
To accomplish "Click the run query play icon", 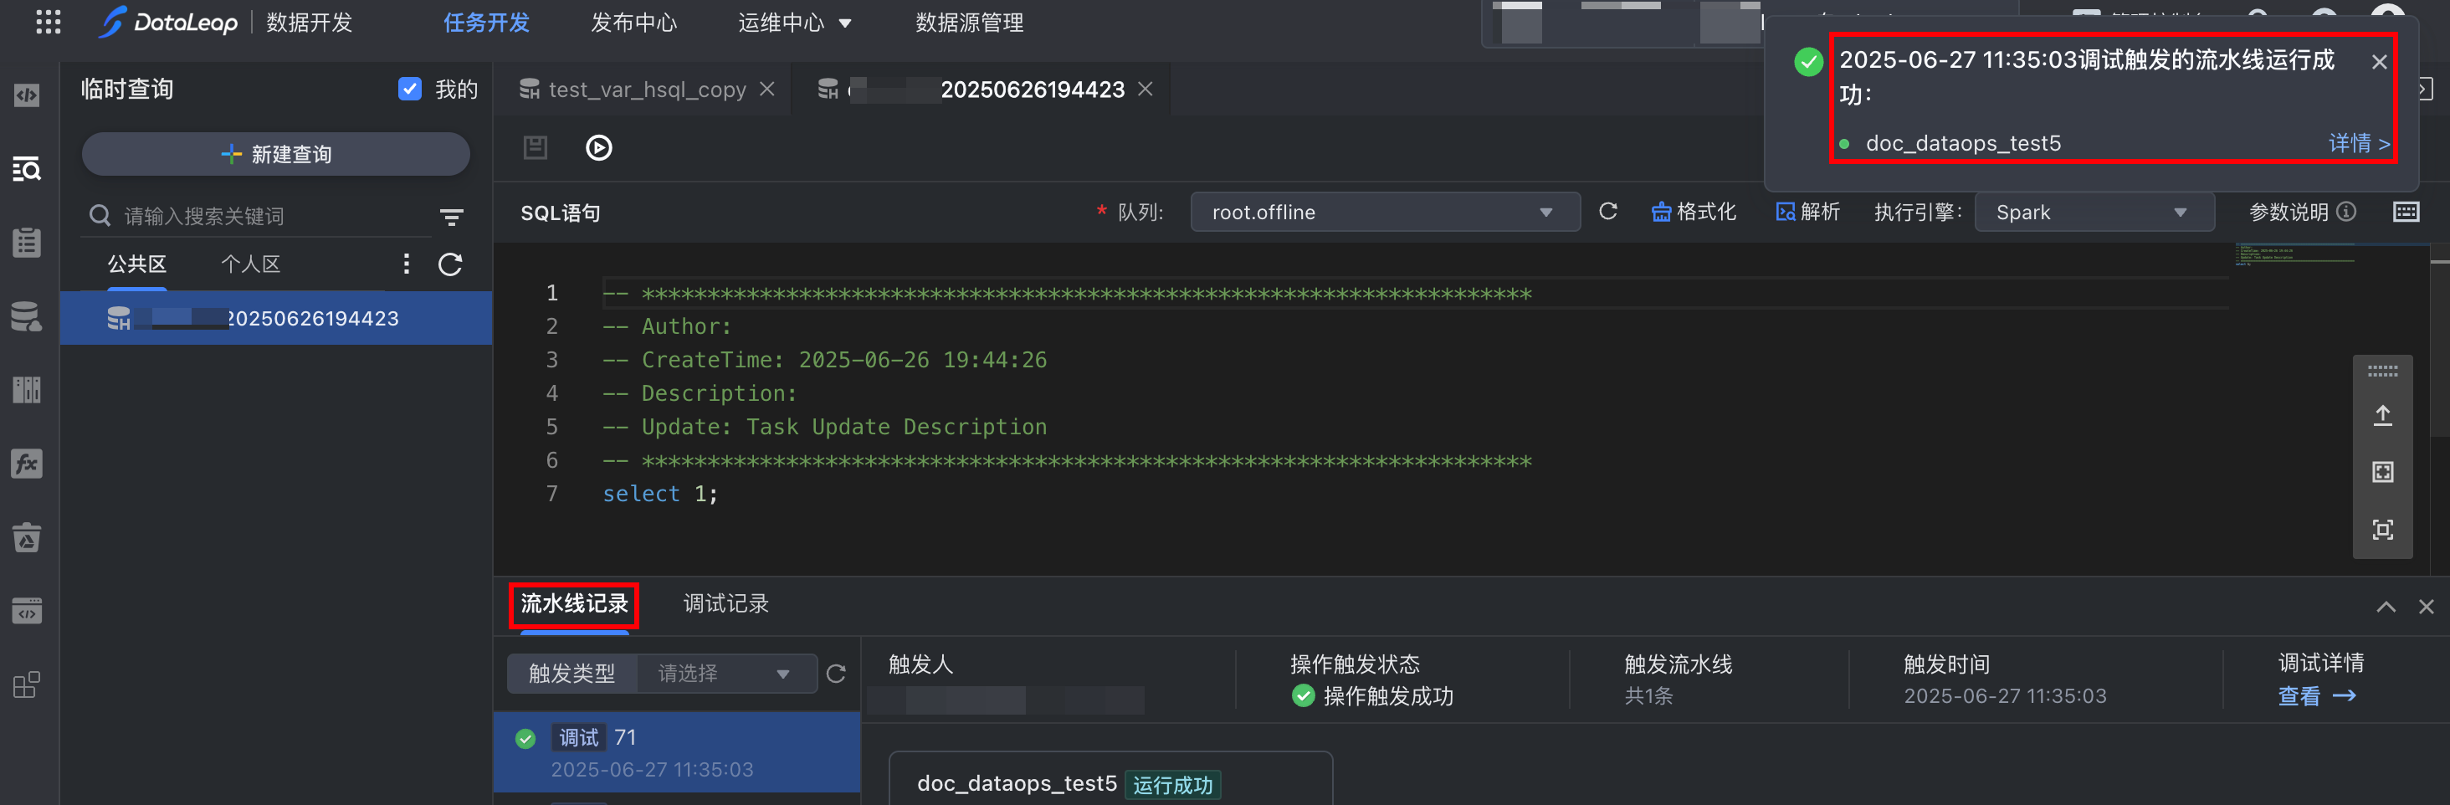I will point(598,147).
